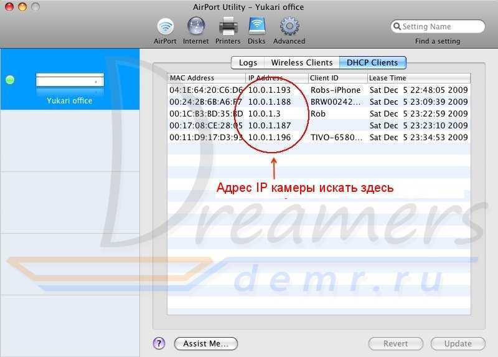Sort by MAC Address column header
This screenshot has height=357, width=498.
pyautogui.click(x=207, y=78)
